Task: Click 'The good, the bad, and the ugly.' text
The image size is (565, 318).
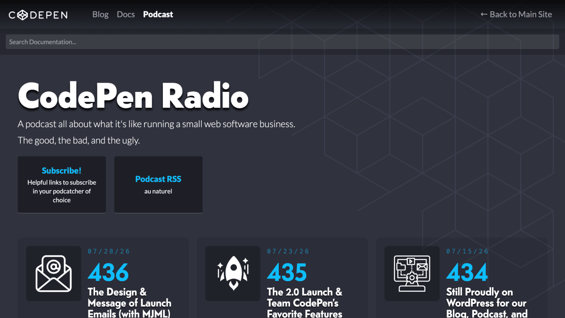Action: click(x=79, y=140)
